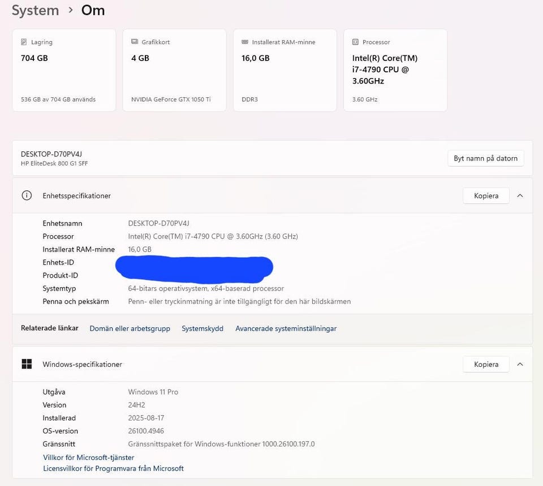Click 'HP EliteDesk 800 G1 SFF' text
This screenshot has height=486, width=543.
tap(54, 163)
